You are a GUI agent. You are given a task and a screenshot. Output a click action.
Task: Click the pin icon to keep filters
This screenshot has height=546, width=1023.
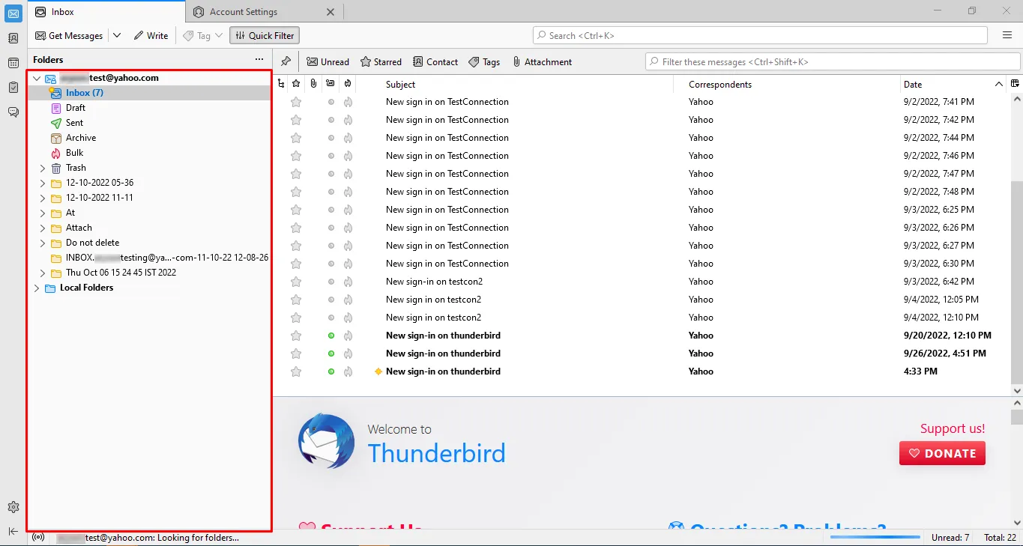tap(286, 61)
